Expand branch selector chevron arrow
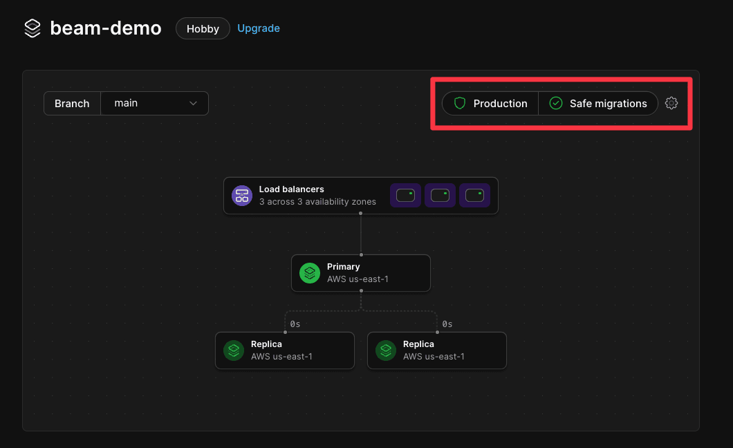The height and width of the screenshot is (448, 733). [x=193, y=103]
